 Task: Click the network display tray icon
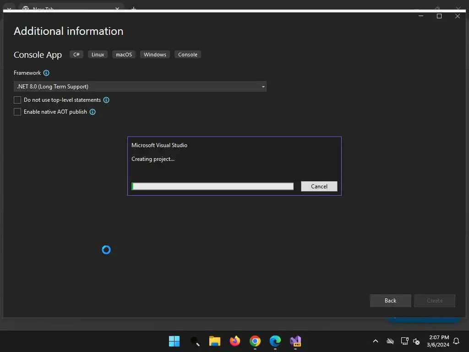pyautogui.click(x=404, y=341)
